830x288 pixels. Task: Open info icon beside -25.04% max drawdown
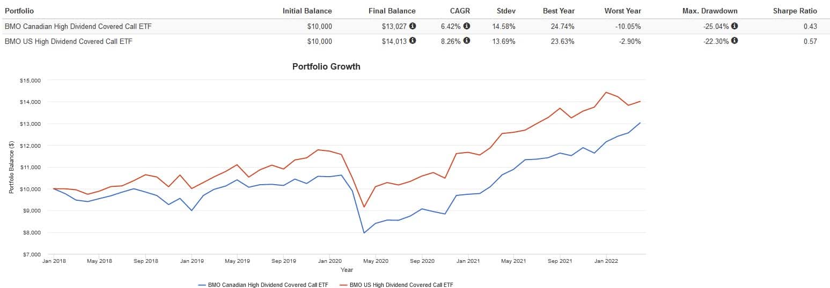tap(734, 26)
